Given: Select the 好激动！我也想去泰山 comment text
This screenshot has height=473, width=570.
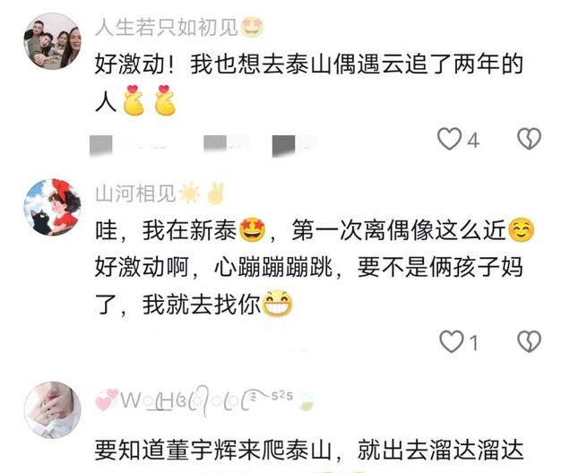Looking at the screenshot, I should coord(309,82).
